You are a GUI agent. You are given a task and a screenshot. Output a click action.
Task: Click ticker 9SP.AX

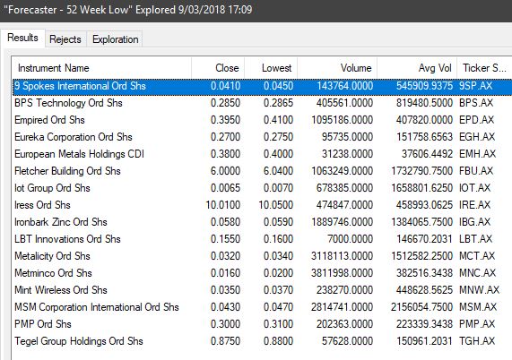(476, 86)
